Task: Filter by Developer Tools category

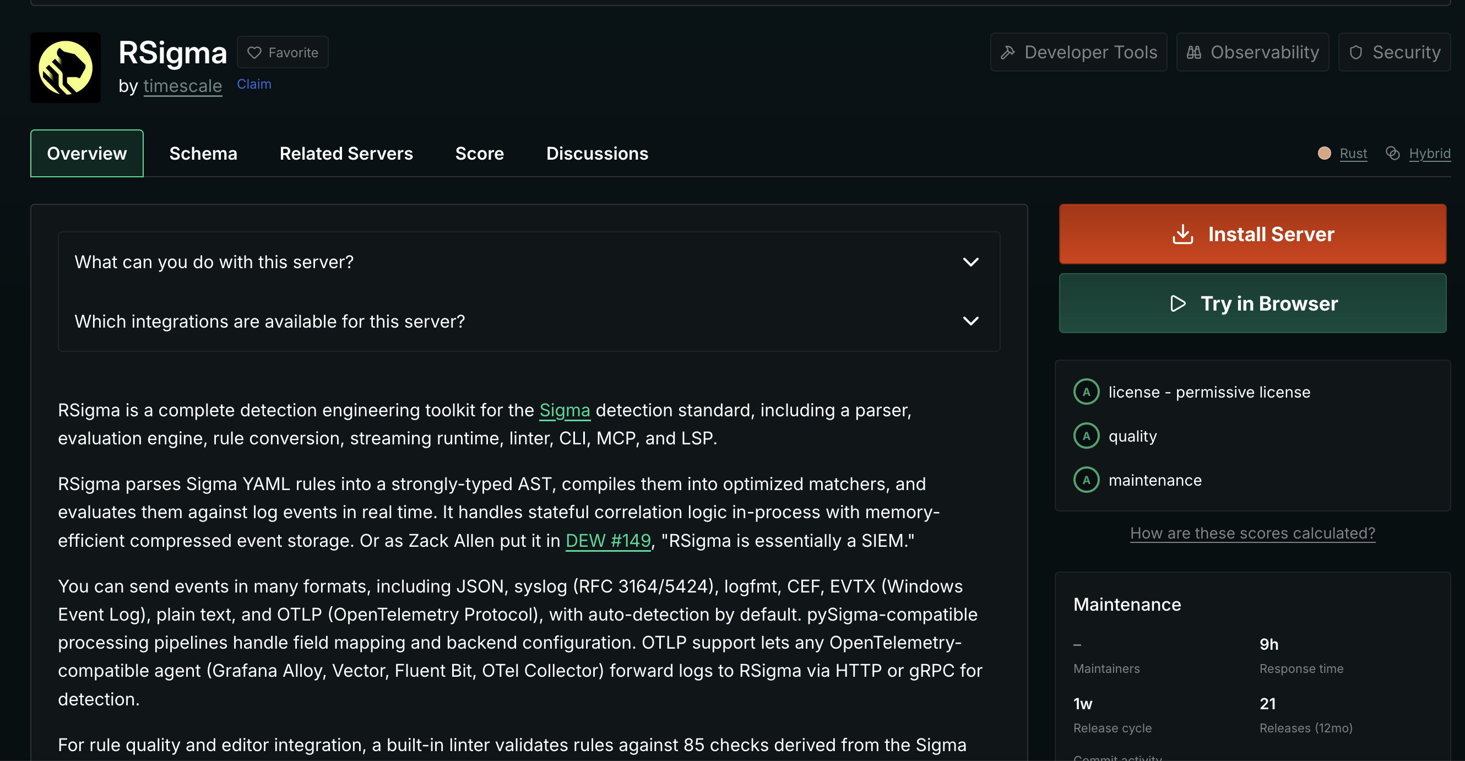Action: point(1078,52)
